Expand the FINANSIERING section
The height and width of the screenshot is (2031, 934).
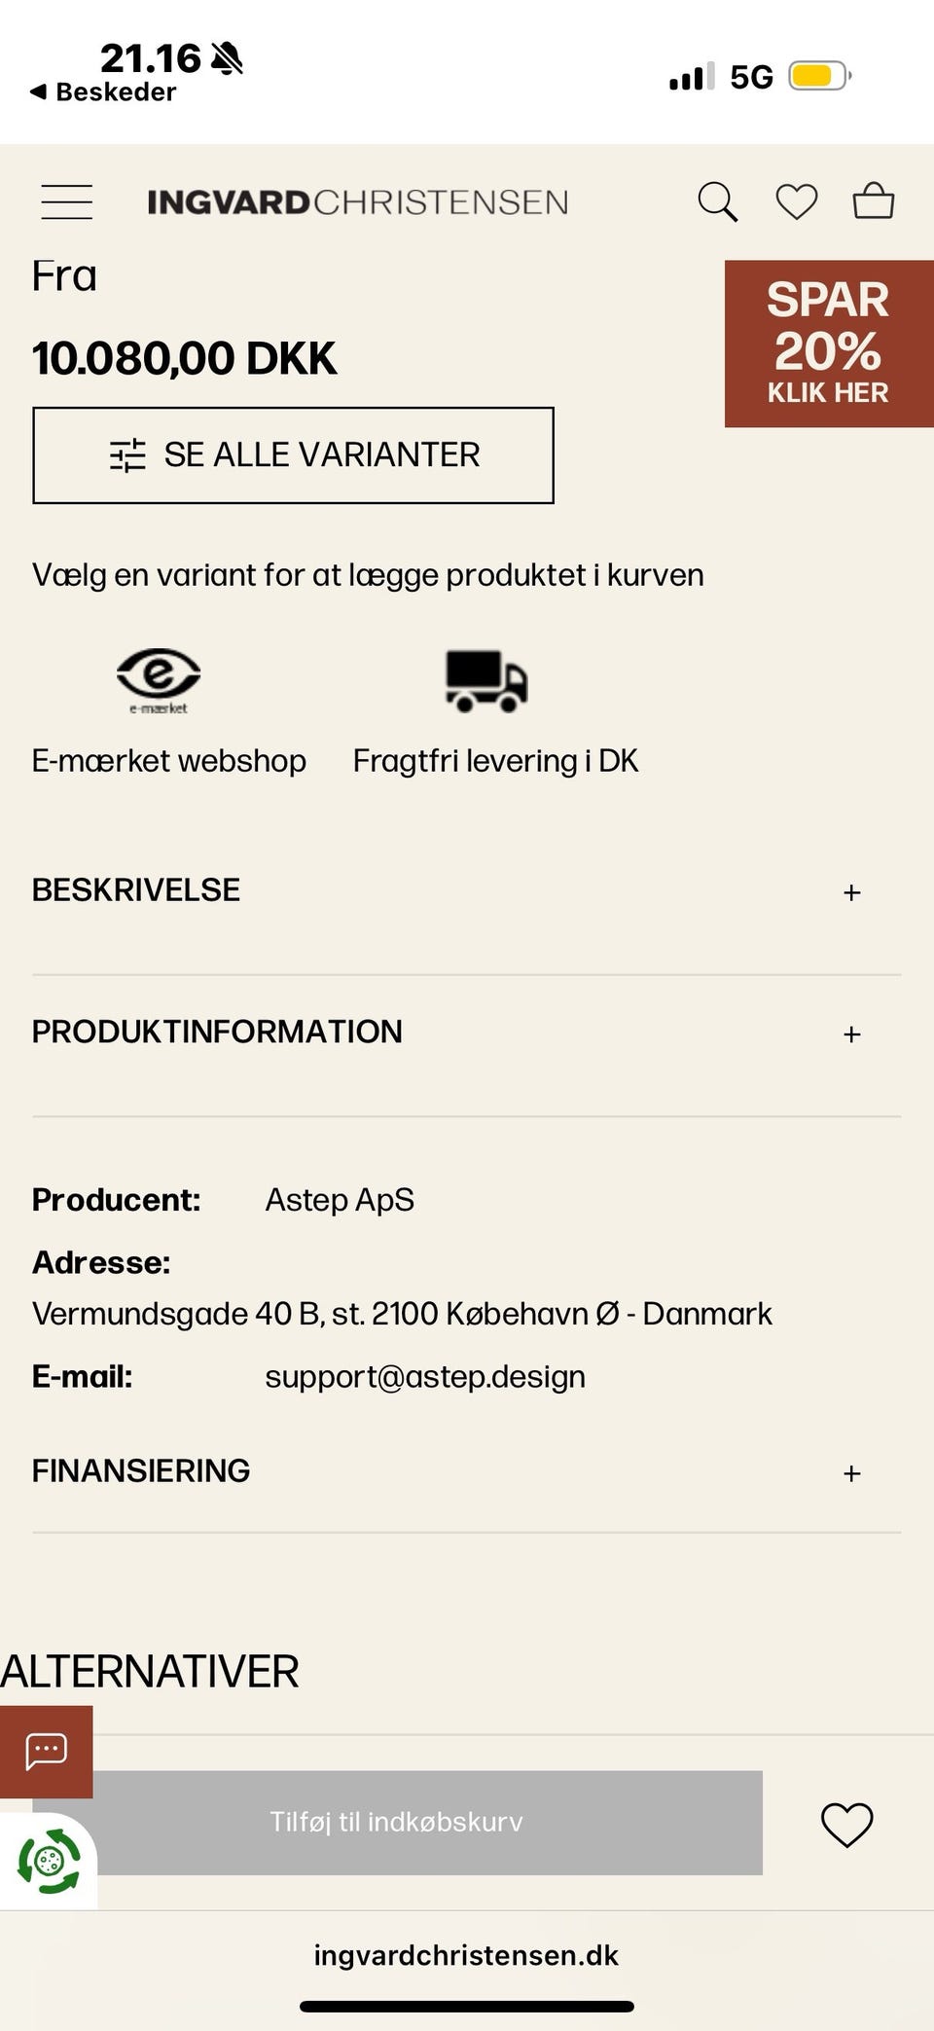851,1473
